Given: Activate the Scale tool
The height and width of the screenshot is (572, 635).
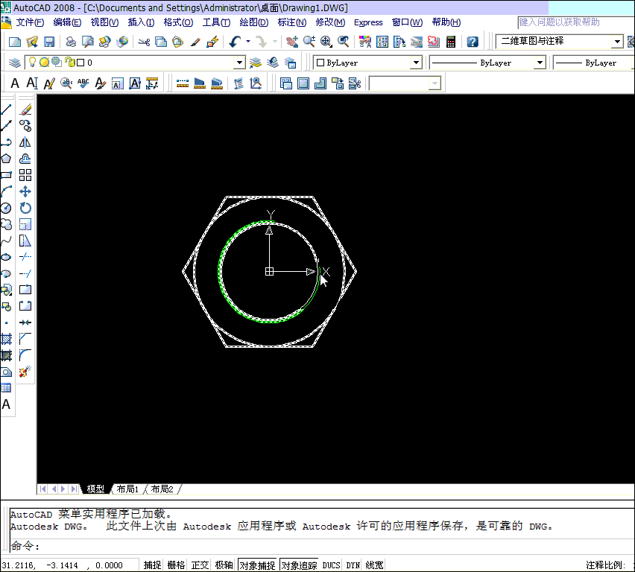Looking at the screenshot, I should pyautogui.click(x=25, y=224).
